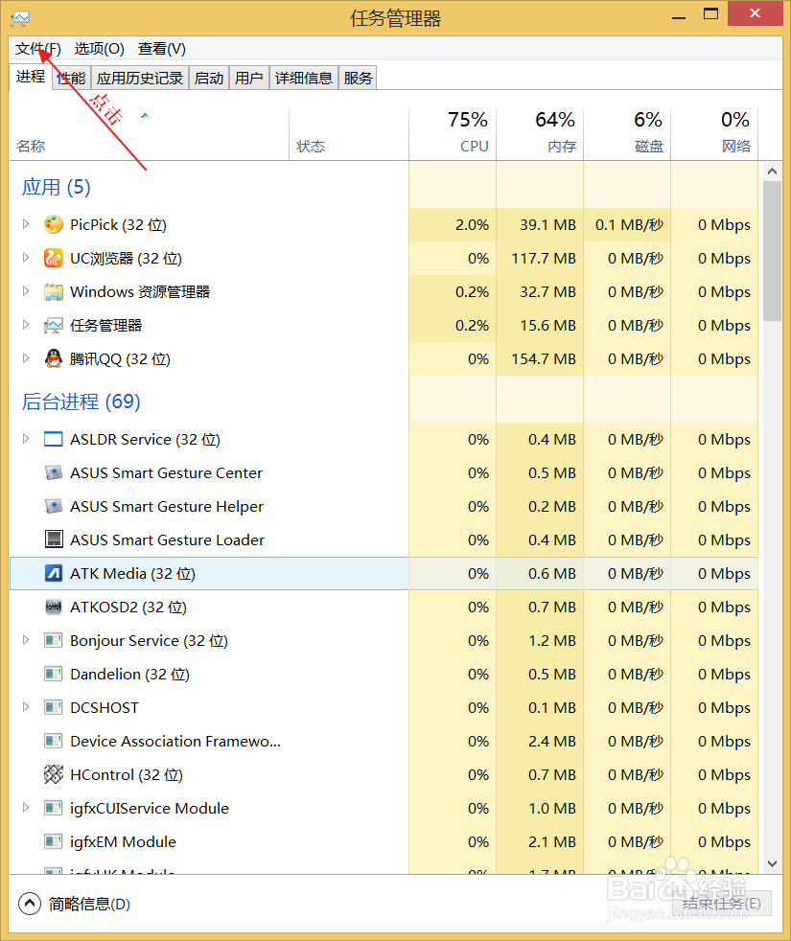The height and width of the screenshot is (941, 791).
Task: Click the UC浏览器 browser icon
Action: tap(54, 258)
